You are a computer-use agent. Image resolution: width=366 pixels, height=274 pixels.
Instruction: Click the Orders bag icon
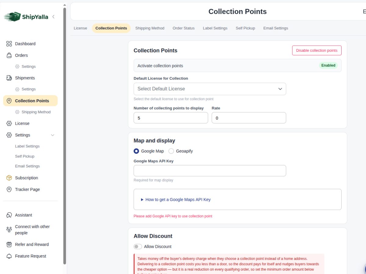tap(9, 55)
